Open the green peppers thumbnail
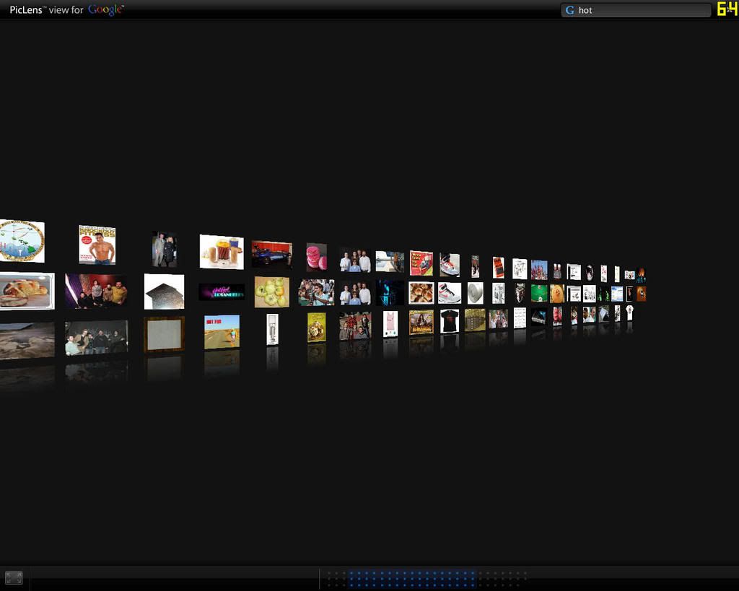 (272, 292)
